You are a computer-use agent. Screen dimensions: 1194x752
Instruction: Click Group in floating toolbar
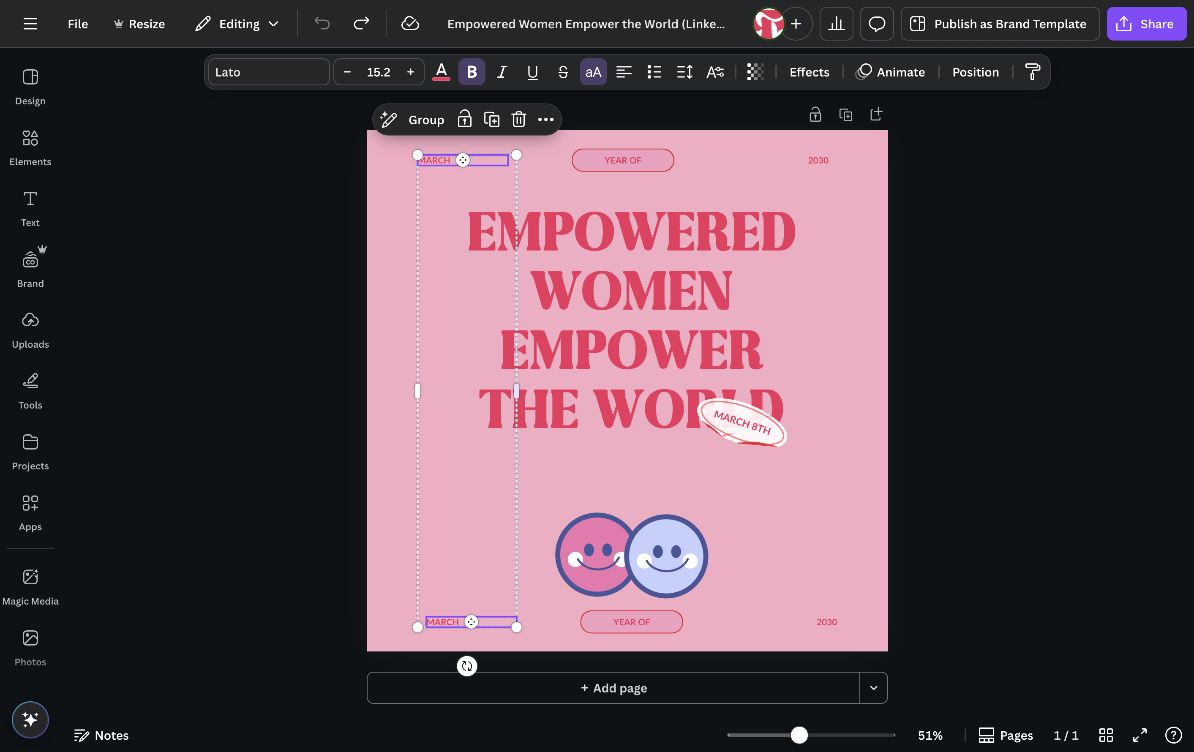[426, 120]
